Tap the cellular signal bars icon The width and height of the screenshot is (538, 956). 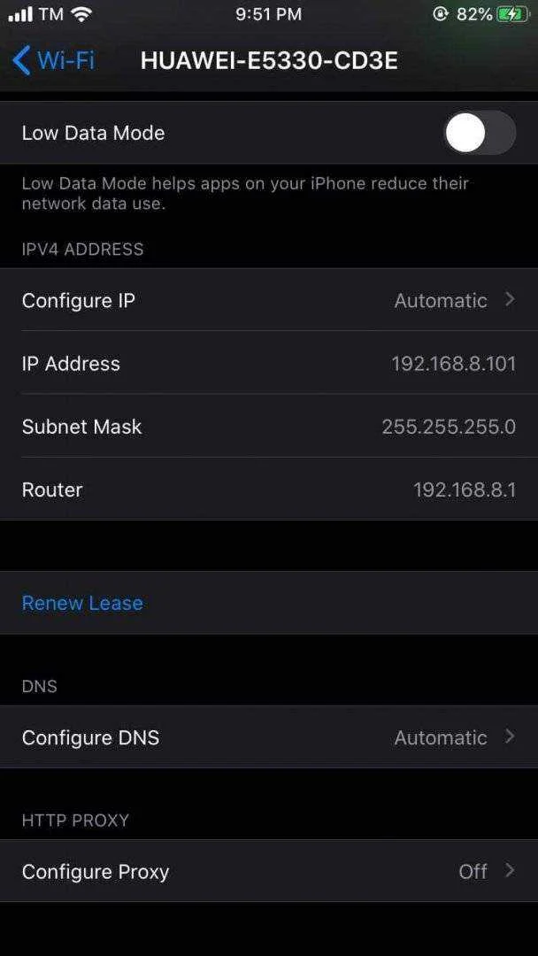(20, 15)
